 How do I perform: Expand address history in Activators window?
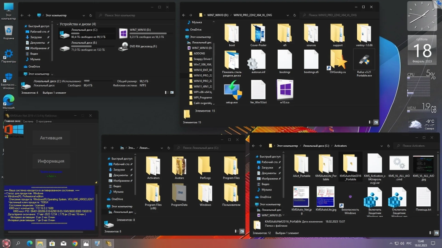(x=382, y=146)
